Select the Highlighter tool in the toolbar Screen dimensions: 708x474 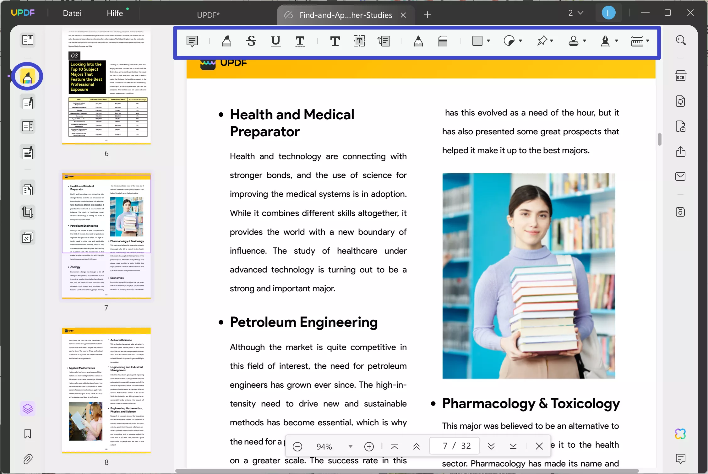pos(227,41)
